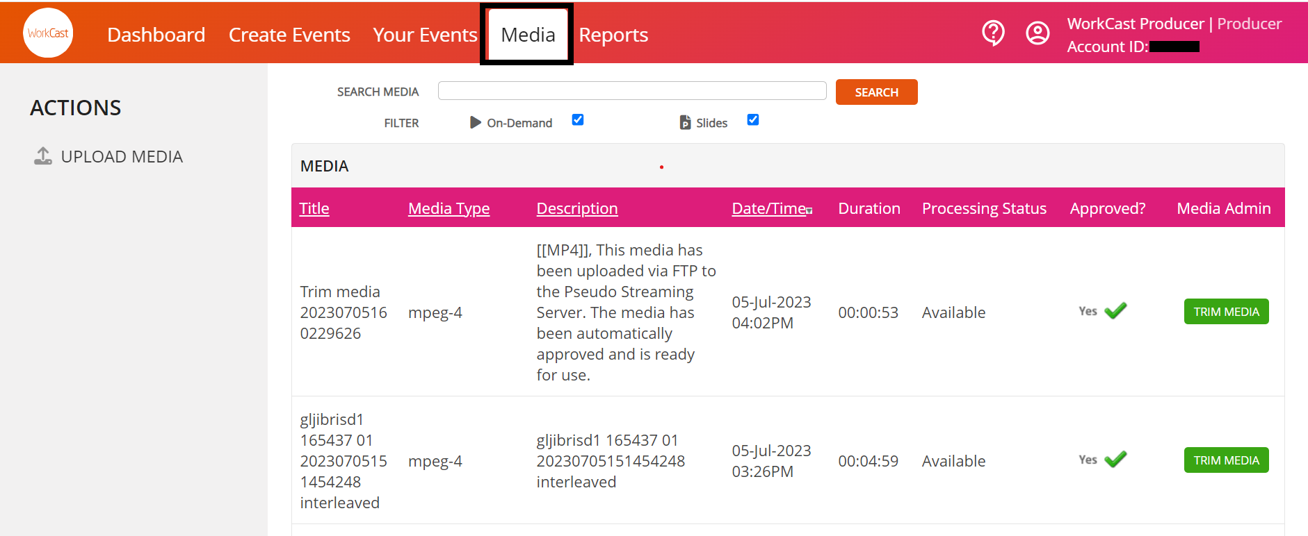
Task: Click title 'Trim media 20230705160229626'
Action: (344, 312)
